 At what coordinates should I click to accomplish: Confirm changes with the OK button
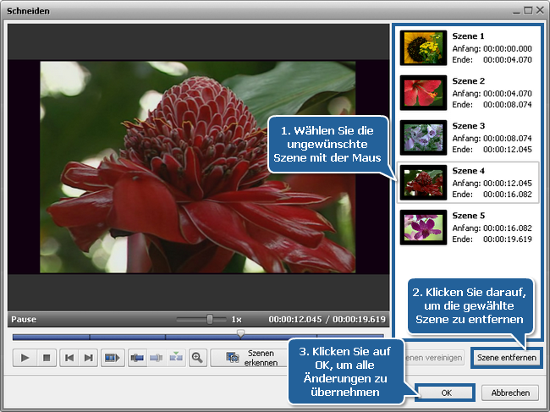click(446, 393)
